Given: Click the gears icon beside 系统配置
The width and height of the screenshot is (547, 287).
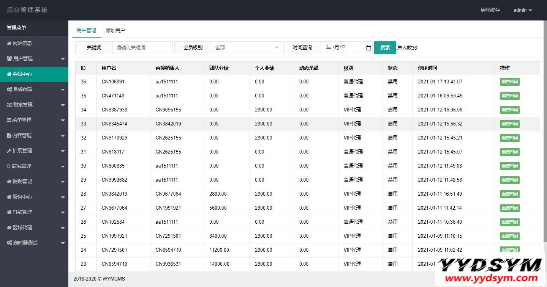Looking at the screenshot, I should point(9,89).
